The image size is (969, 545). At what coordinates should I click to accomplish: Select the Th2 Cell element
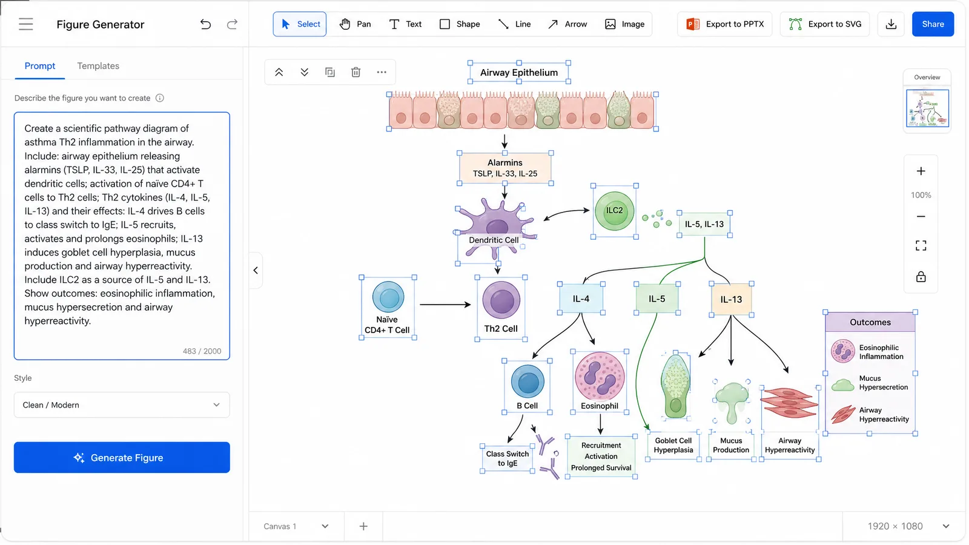coord(501,308)
